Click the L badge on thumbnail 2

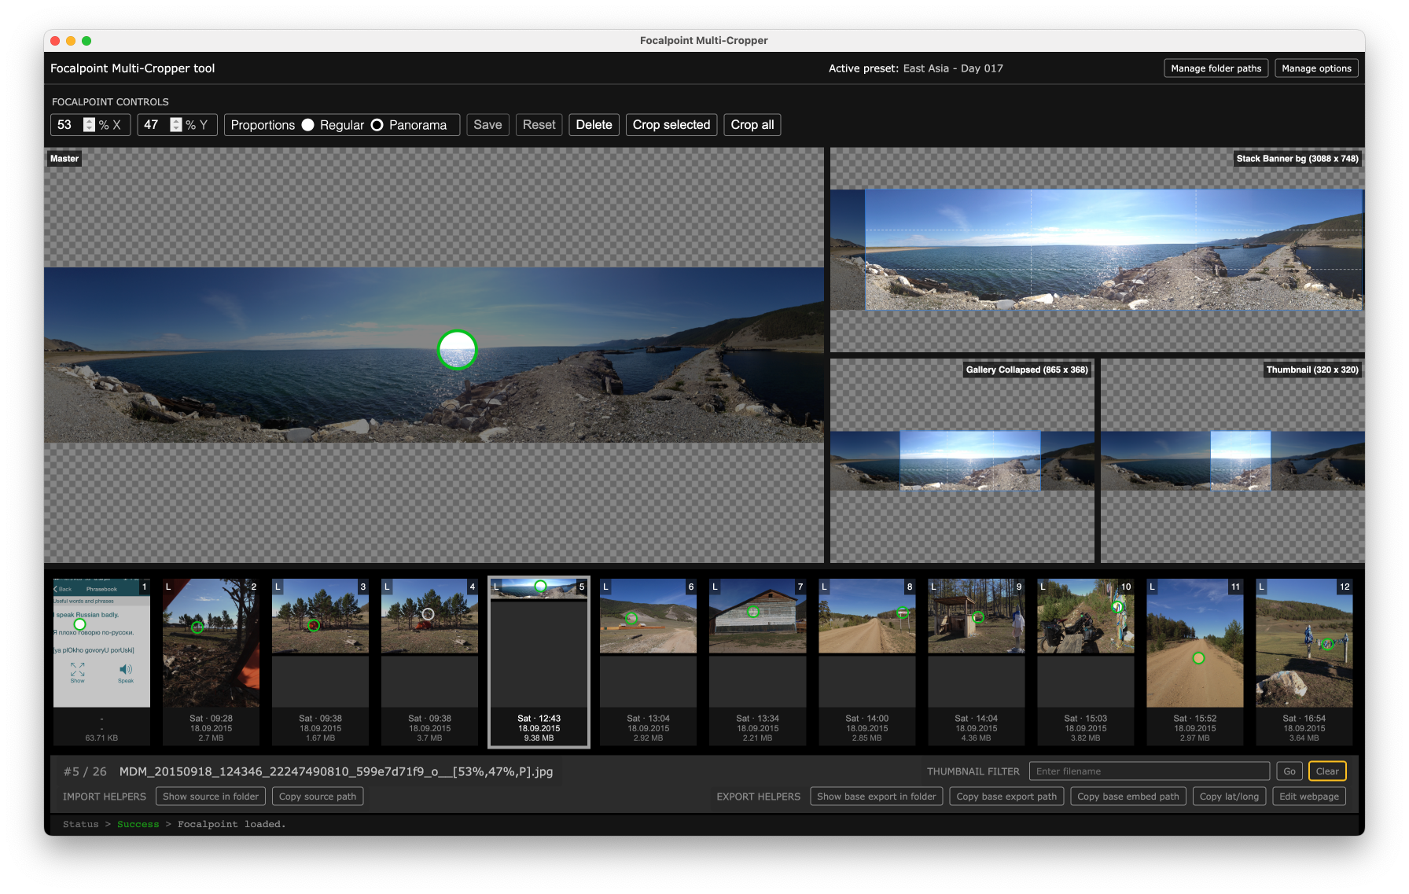[168, 587]
